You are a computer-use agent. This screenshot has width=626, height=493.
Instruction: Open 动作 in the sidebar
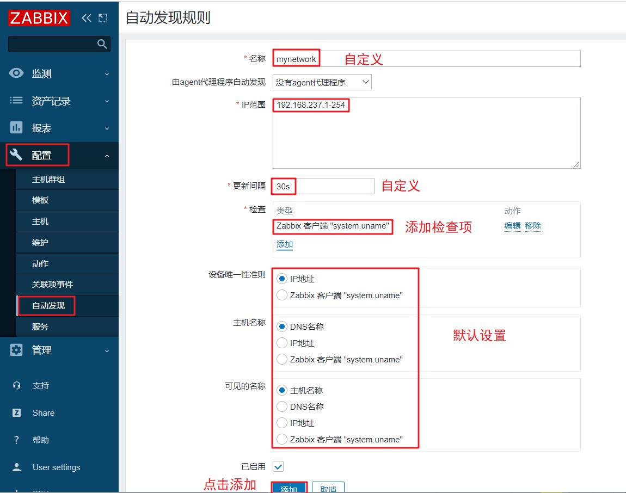coord(40,263)
